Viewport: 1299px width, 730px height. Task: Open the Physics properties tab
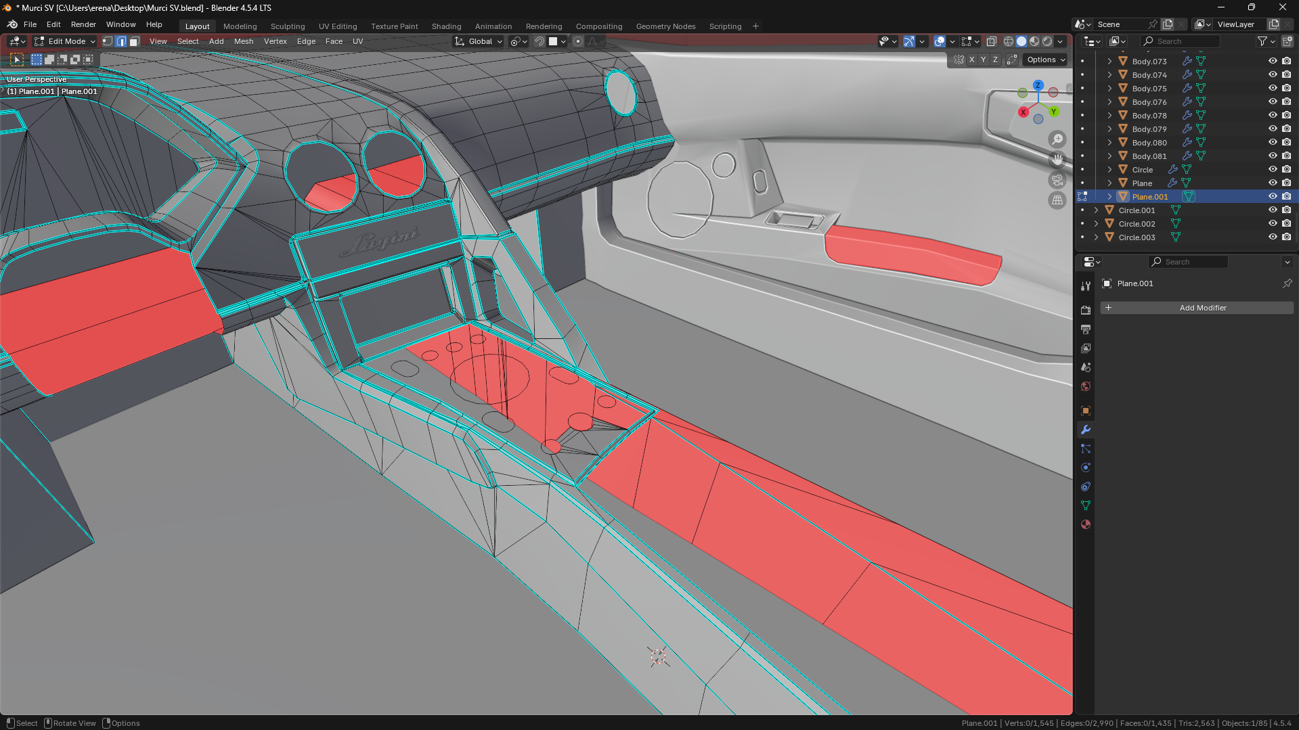[x=1086, y=467]
